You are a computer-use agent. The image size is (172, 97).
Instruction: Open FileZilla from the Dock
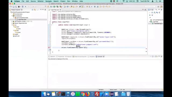click(97, 94)
